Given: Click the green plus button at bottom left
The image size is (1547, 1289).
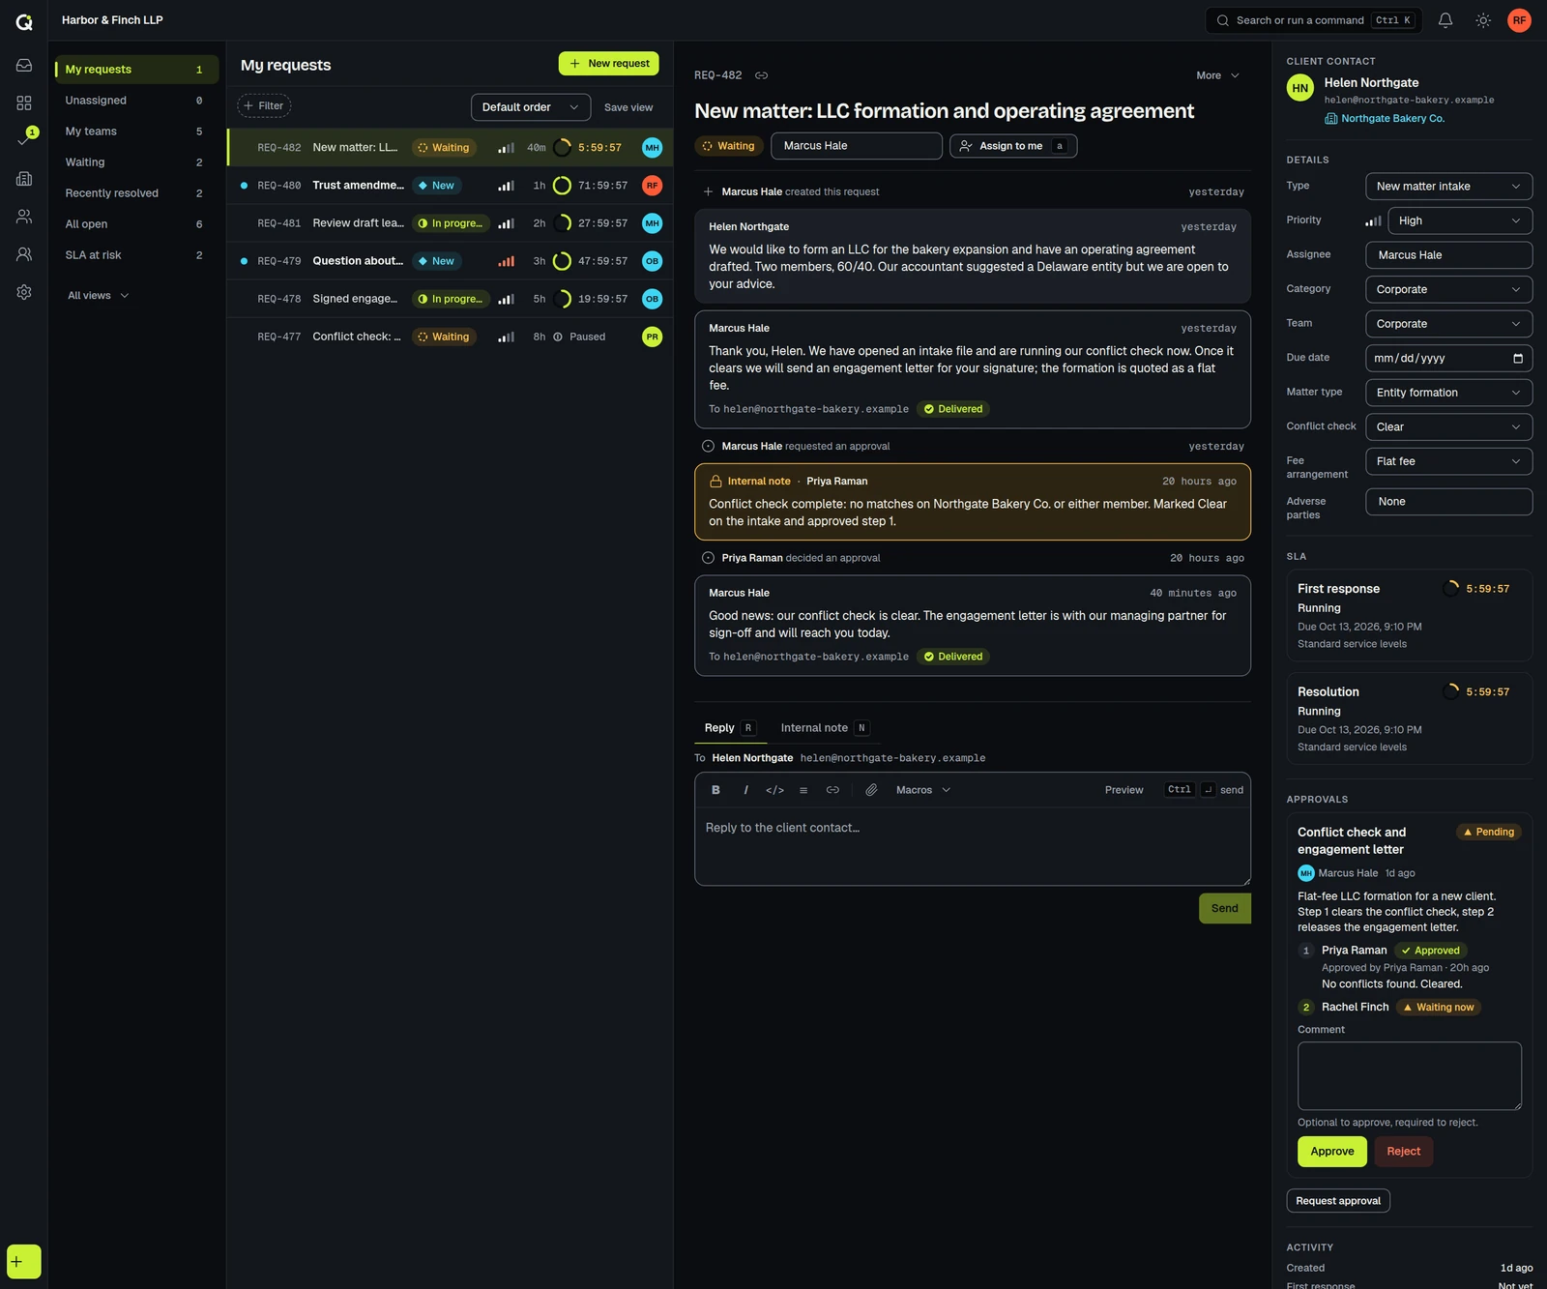Looking at the screenshot, I should point(23,1261).
